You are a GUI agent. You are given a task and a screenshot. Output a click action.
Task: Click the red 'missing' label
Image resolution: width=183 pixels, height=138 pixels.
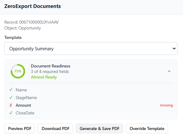click(166, 105)
